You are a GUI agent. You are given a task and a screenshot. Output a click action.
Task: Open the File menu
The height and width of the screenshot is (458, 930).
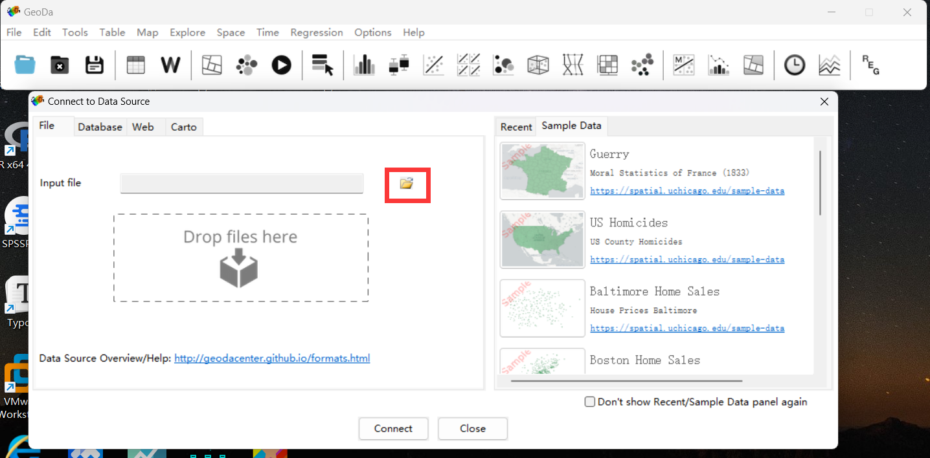[x=14, y=32]
